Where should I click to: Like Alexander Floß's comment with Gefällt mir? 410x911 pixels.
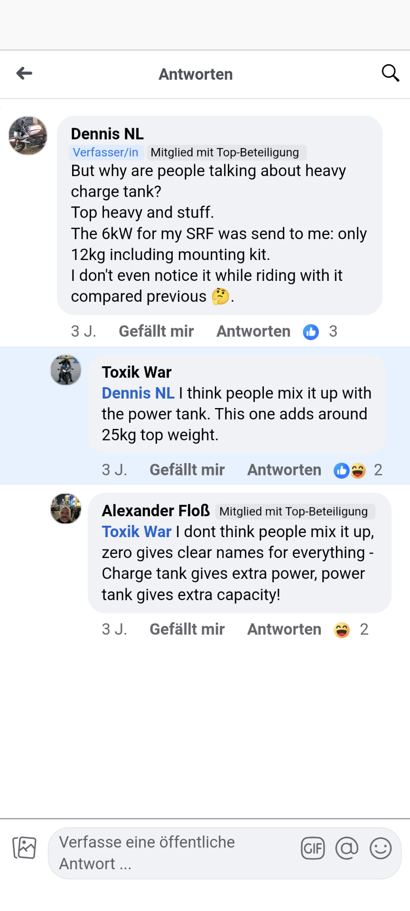[x=187, y=629]
